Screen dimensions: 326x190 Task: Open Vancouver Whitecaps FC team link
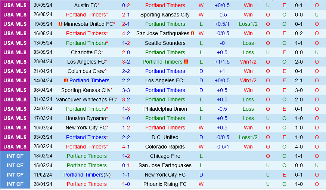(86, 99)
